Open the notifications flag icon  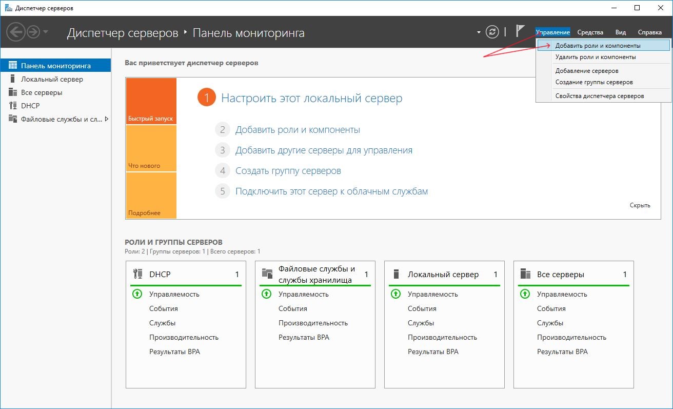520,31
